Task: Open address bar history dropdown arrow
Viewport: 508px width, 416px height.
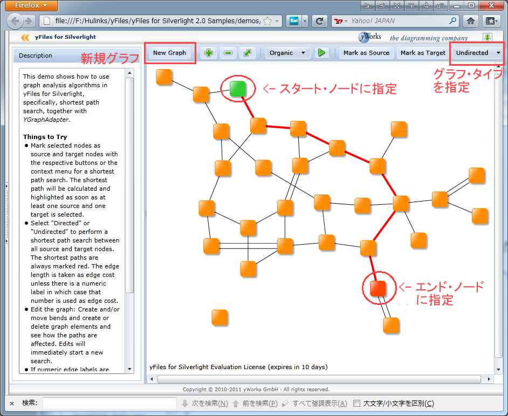Action: pyautogui.click(x=277, y=21)
